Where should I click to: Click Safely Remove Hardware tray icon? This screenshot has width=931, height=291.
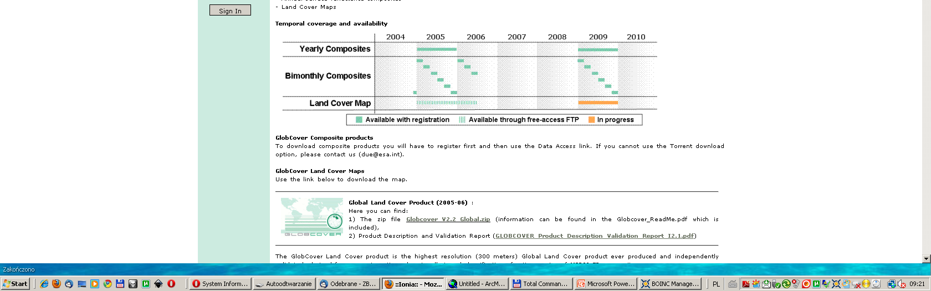[x=776, y=284]
